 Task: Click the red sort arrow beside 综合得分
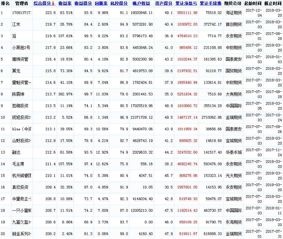pyautogui.click(x=53, y=3)
